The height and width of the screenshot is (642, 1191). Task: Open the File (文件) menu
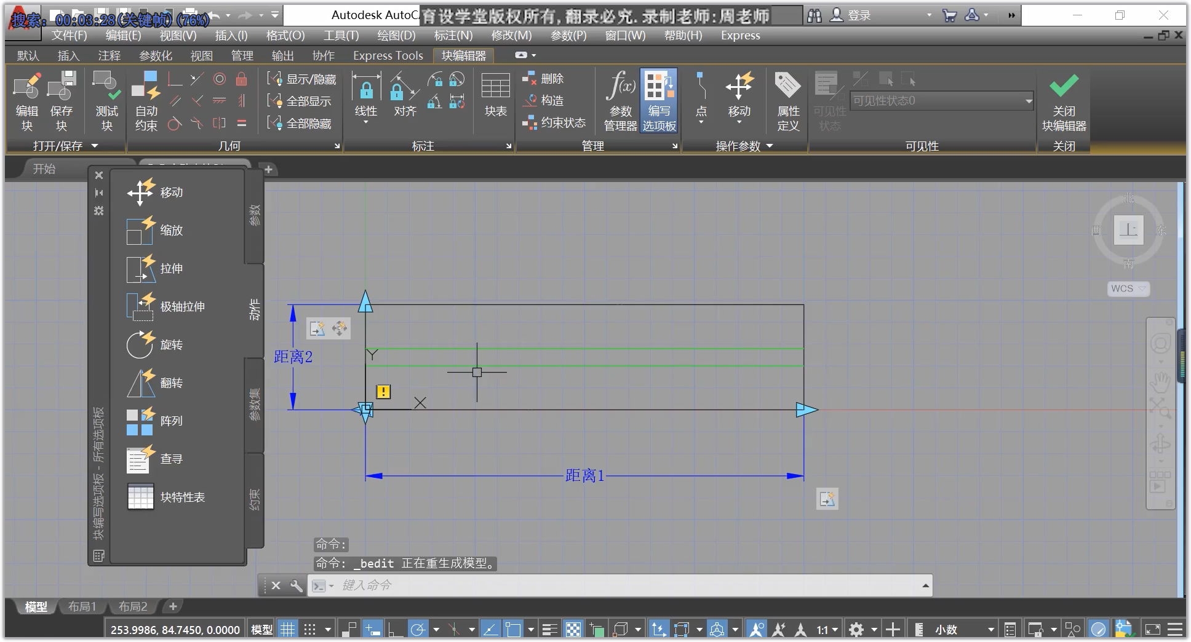tap(69, 36)
